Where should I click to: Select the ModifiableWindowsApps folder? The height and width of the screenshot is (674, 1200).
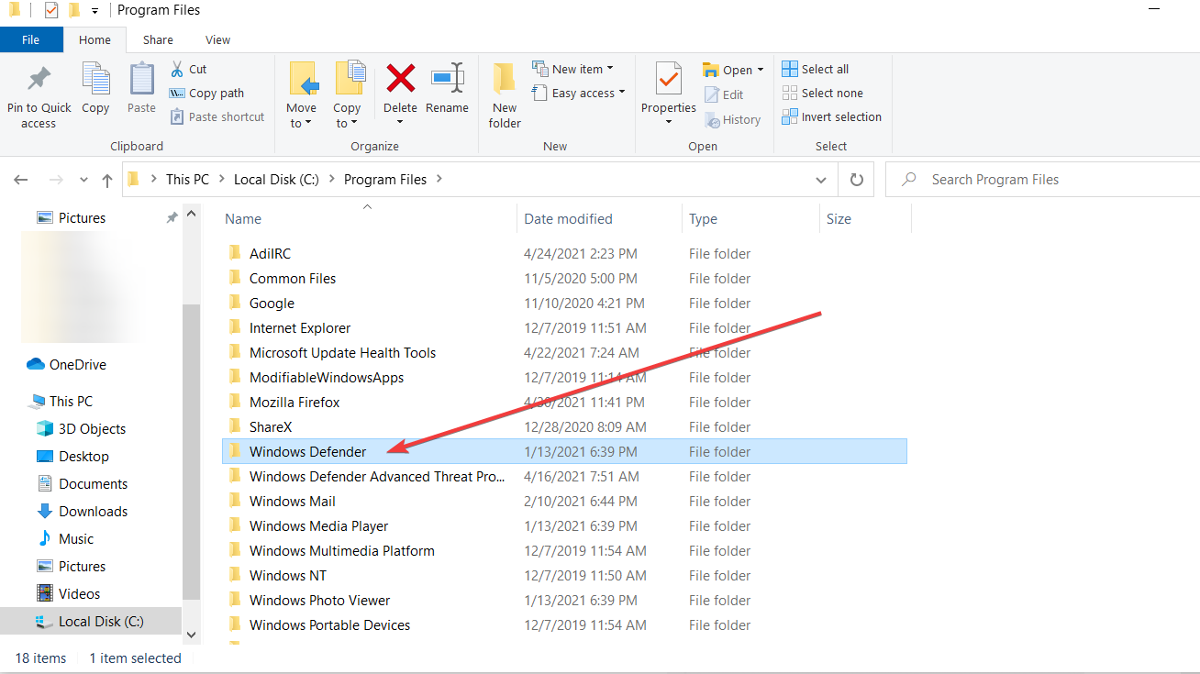click(x=327, y=377)
